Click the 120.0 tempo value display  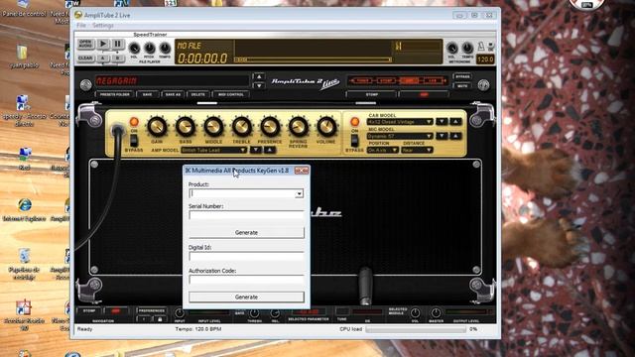point(485,59)
